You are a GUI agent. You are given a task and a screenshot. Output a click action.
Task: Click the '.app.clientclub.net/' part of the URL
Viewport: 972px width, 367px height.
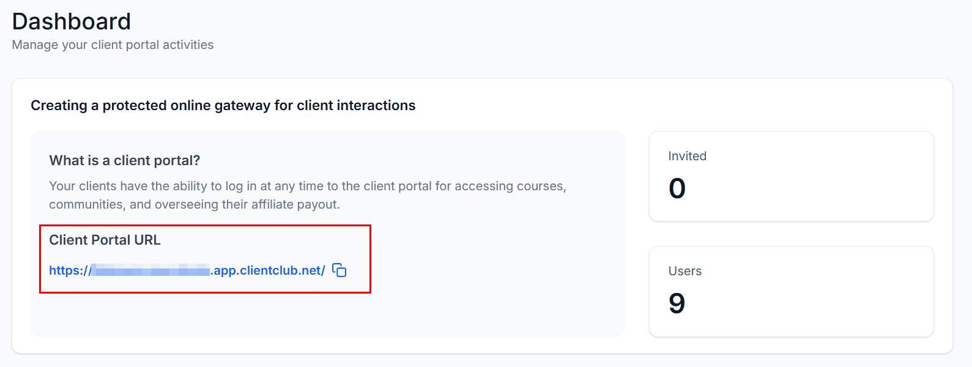[268, 270]
